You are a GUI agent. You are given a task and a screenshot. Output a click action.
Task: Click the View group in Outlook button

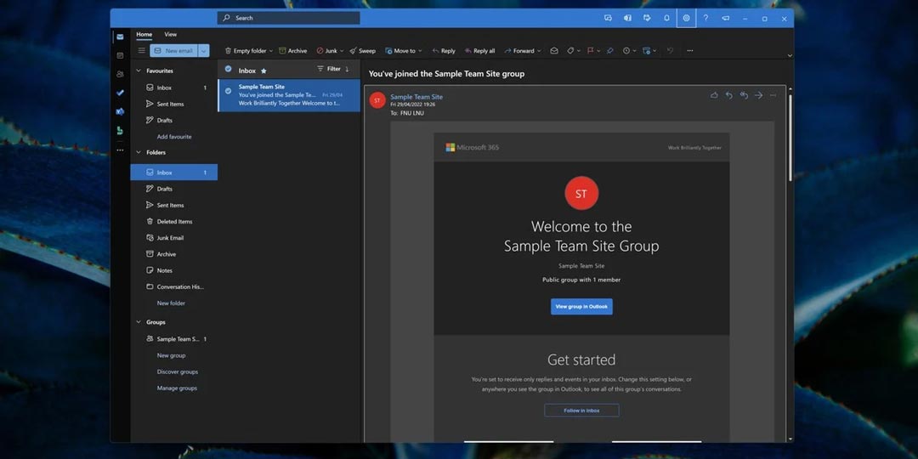click(x=581, y=306)
